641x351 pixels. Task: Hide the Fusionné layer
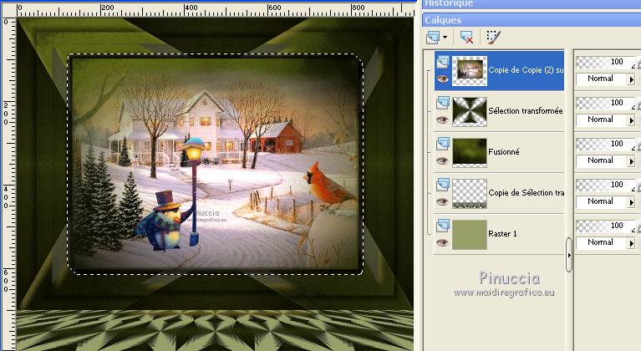[442, 161]
